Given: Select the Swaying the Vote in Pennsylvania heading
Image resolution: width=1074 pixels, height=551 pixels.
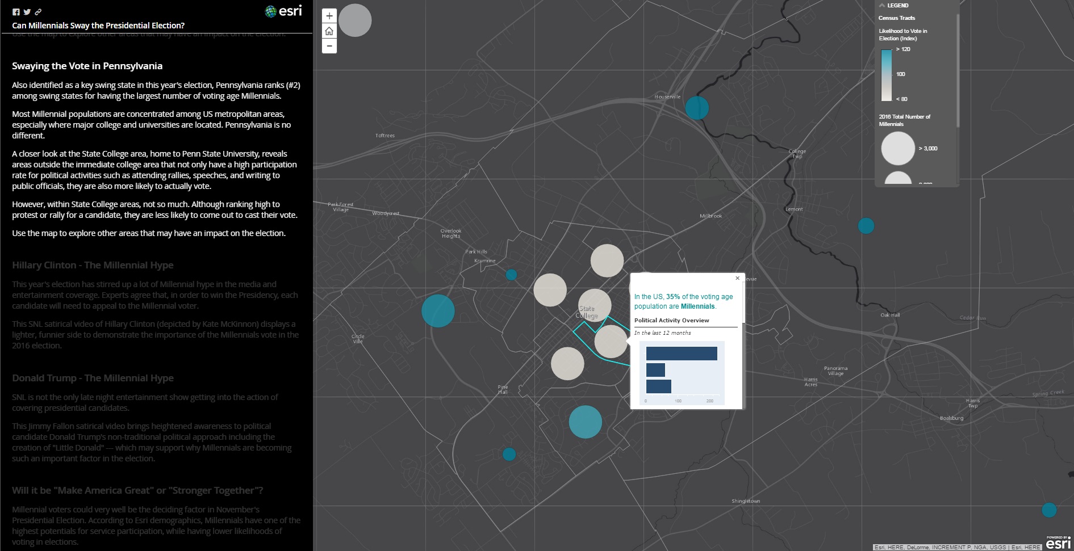Looking at the screenshot, I should coord(87,66).
